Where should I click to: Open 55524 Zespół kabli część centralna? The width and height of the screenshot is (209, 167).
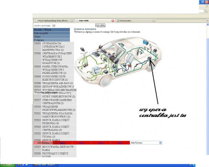[55, 128]
